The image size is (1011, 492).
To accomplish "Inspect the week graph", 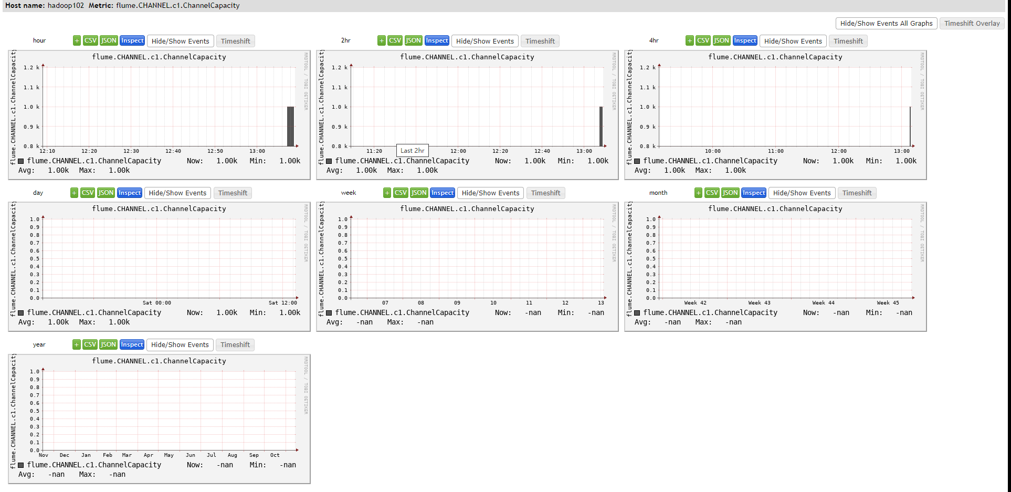I will (443, 193).
